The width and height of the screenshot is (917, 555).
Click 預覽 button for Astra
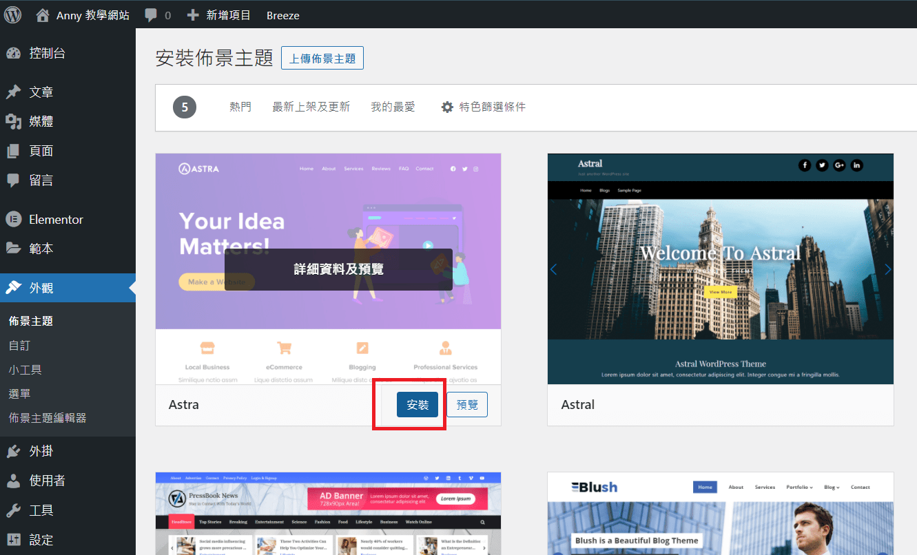(467, 405)
